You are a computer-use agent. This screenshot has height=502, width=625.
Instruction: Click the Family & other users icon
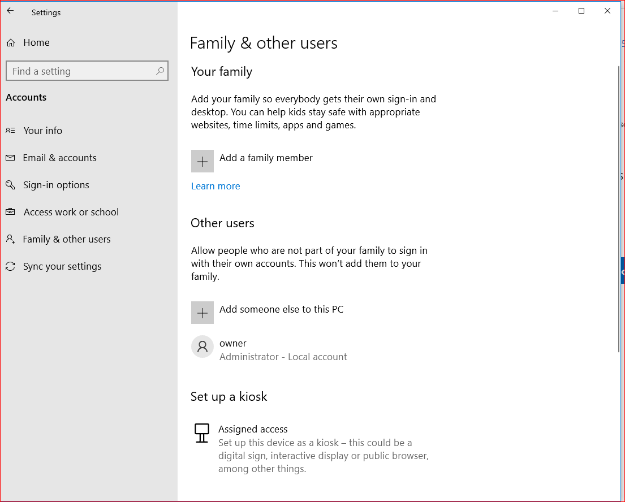tap(11, 239)
